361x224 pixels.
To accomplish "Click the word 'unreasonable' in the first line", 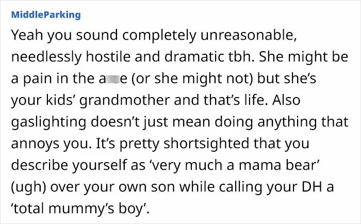I will coord(249,35).
